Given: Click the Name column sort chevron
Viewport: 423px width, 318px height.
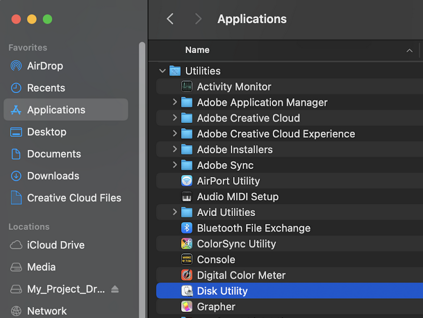Looking at the screenshot, I should pyautogui.click(x=410, y=50).
